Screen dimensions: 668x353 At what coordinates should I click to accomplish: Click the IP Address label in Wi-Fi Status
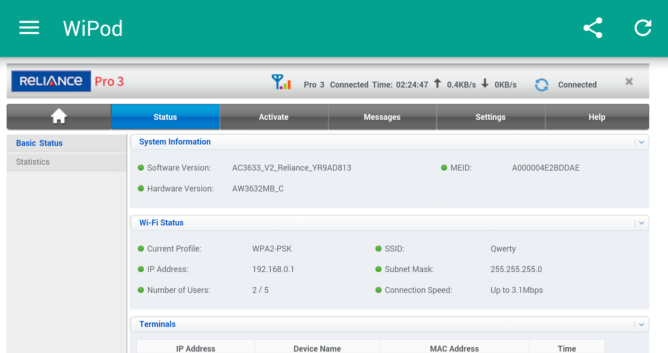coord(167,269)
